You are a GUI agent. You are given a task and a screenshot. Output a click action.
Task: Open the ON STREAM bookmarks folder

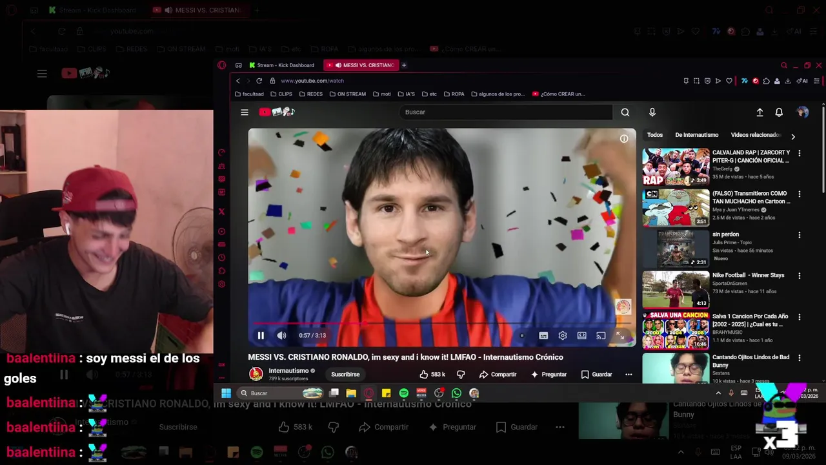[x=347, y=94]
